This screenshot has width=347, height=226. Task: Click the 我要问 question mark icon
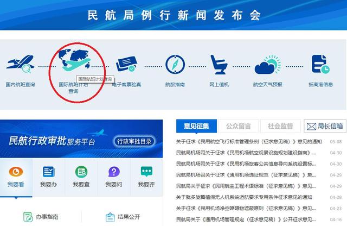tap(114, 172)
